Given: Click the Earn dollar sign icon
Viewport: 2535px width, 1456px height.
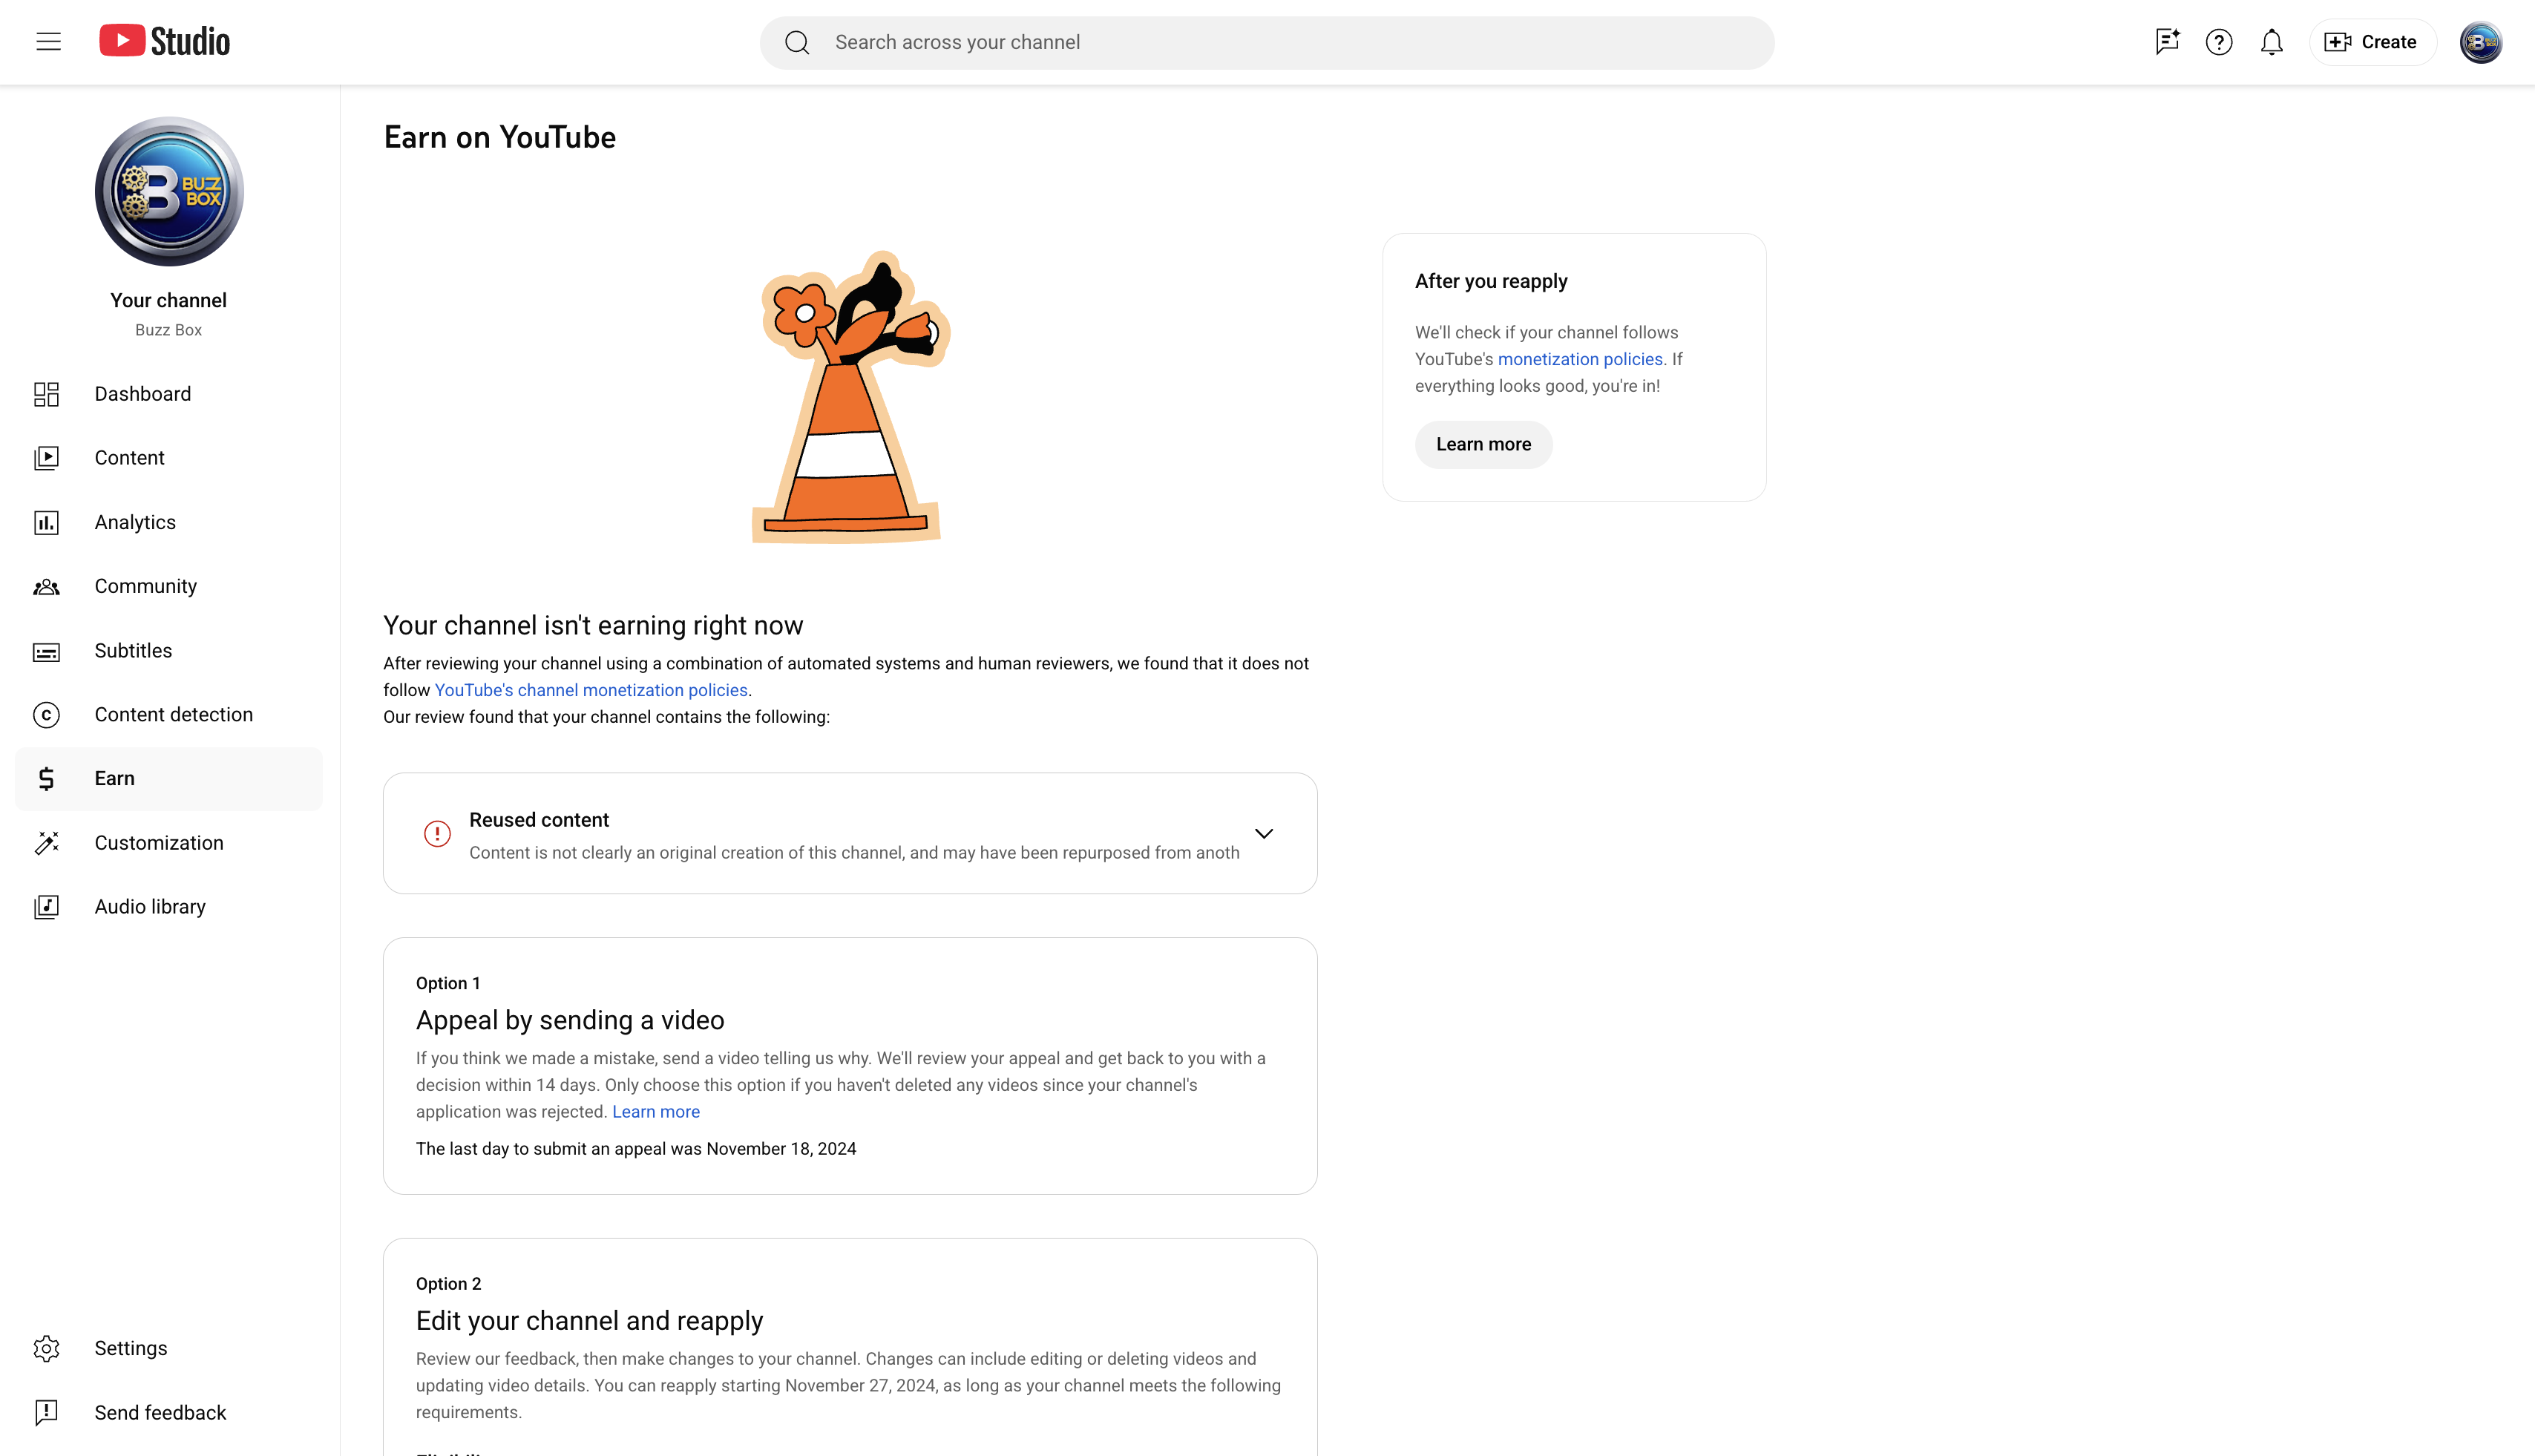Looking at the screenshot, I should click(x=46, y=779).
